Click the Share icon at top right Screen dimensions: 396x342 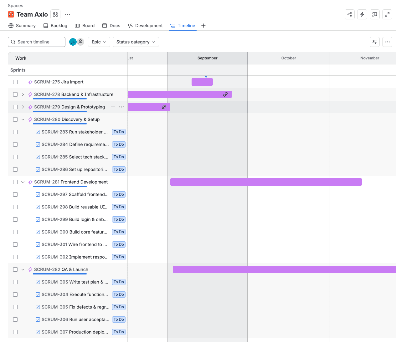coord(350,14)
